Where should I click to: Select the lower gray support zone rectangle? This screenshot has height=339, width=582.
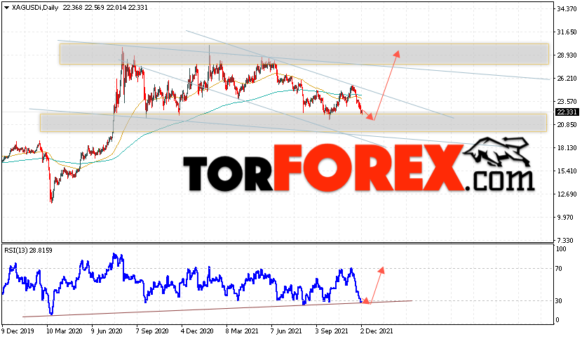tap(293, 123)
